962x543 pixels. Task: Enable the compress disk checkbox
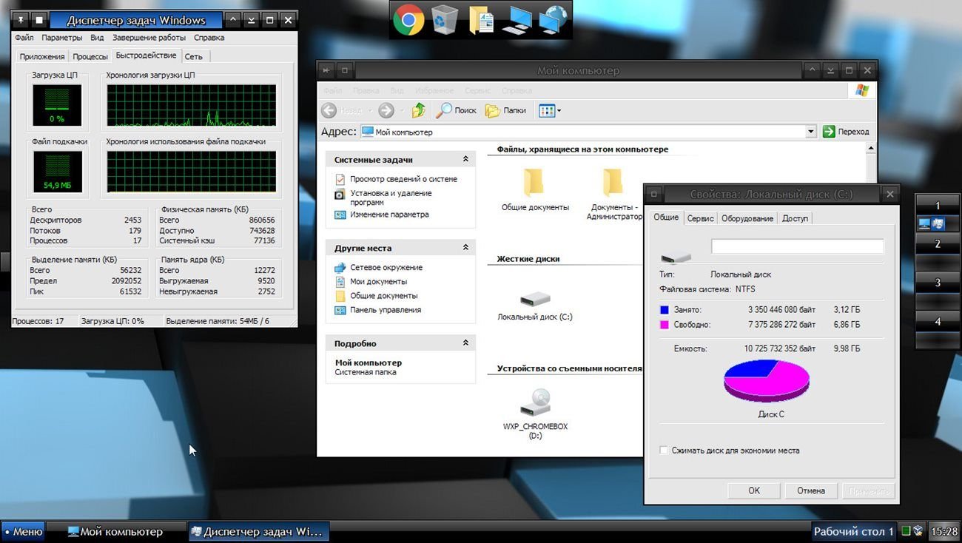[664, 450]
